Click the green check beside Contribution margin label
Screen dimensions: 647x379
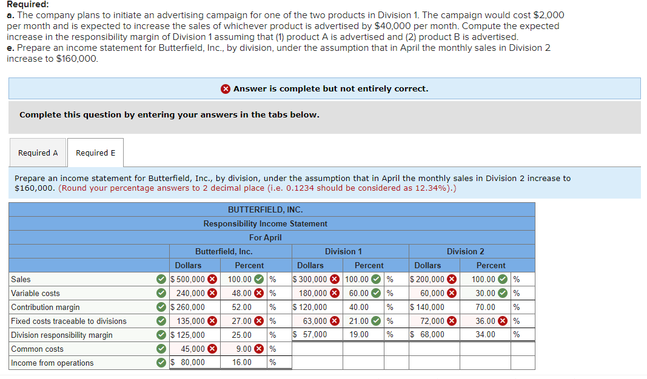pyautogui.click(x=161, y=307)
